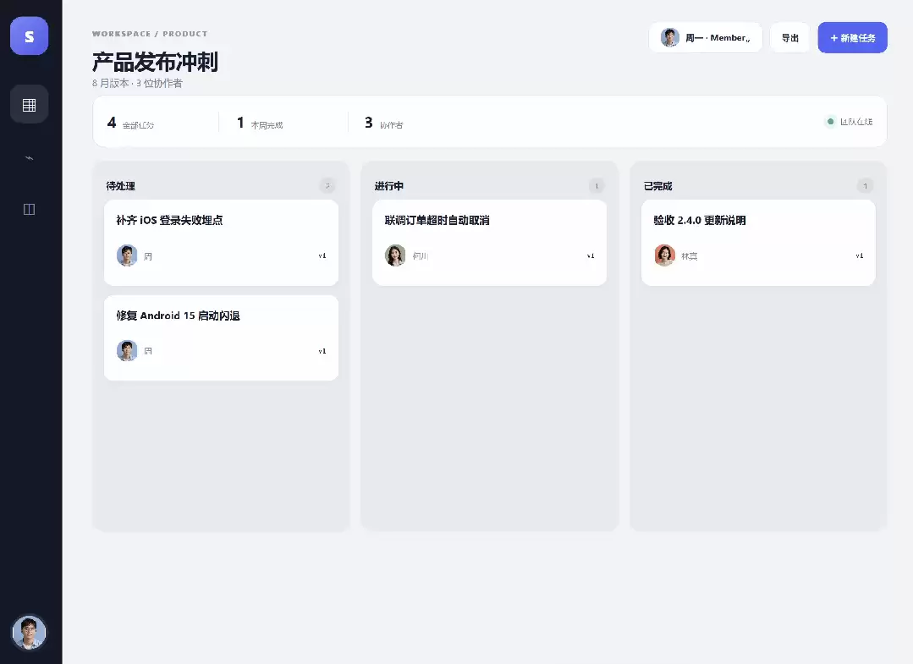Open the lightning activity icon in sidebar
This screenshot has height=664, width=913.
(29, 157)
